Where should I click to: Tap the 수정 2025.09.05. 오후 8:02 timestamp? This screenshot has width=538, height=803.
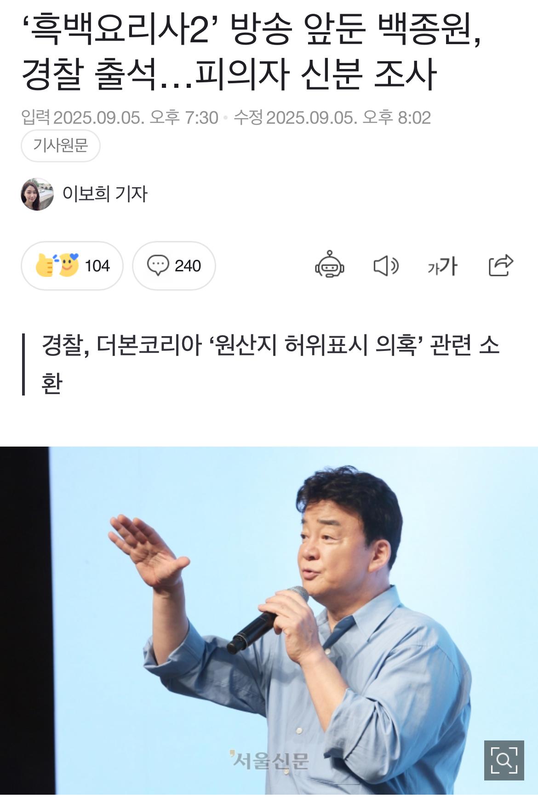[332, 118]
